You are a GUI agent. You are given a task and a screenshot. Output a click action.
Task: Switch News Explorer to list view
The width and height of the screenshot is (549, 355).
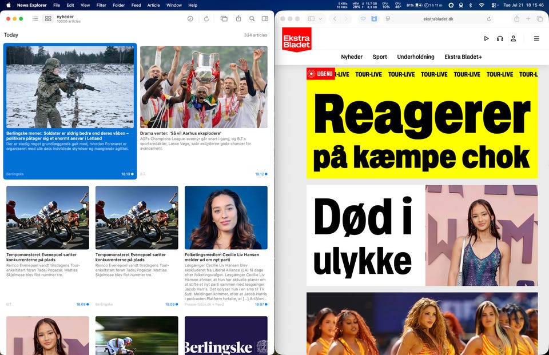[x=35, y=18]
